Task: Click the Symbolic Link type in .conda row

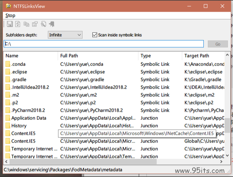Action: (x=155, y=64)
